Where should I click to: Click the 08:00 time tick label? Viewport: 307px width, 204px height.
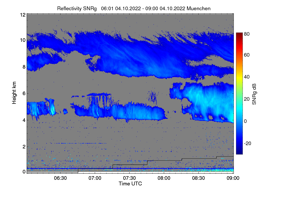point(164,178)
